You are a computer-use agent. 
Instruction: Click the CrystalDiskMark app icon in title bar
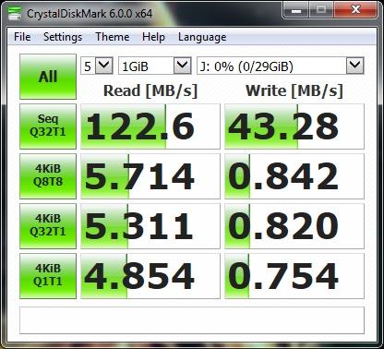pos(14,13)
